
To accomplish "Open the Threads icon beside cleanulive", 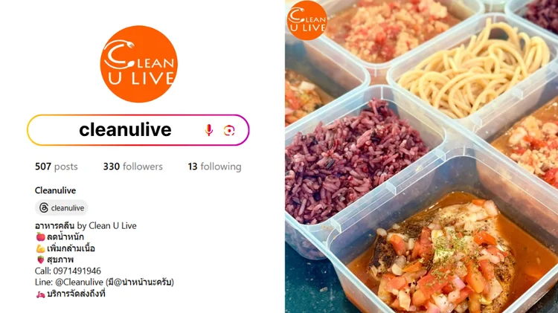I will point(44,207).
